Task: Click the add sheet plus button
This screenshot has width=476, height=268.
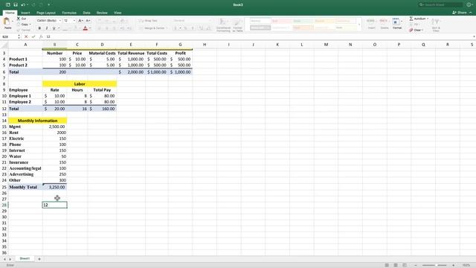Action: coord(39,259)
